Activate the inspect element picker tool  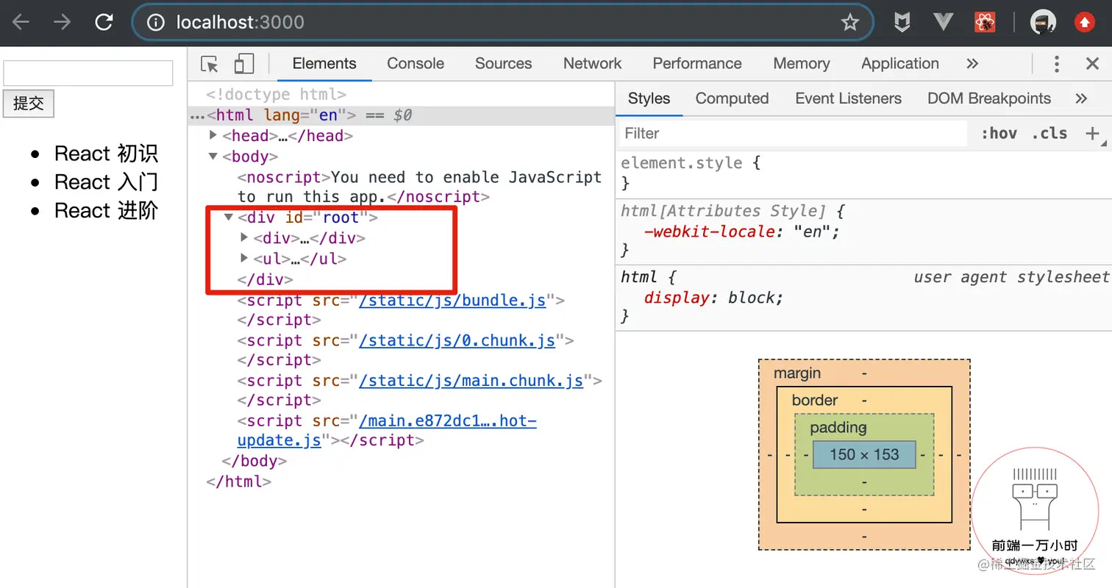210,64
